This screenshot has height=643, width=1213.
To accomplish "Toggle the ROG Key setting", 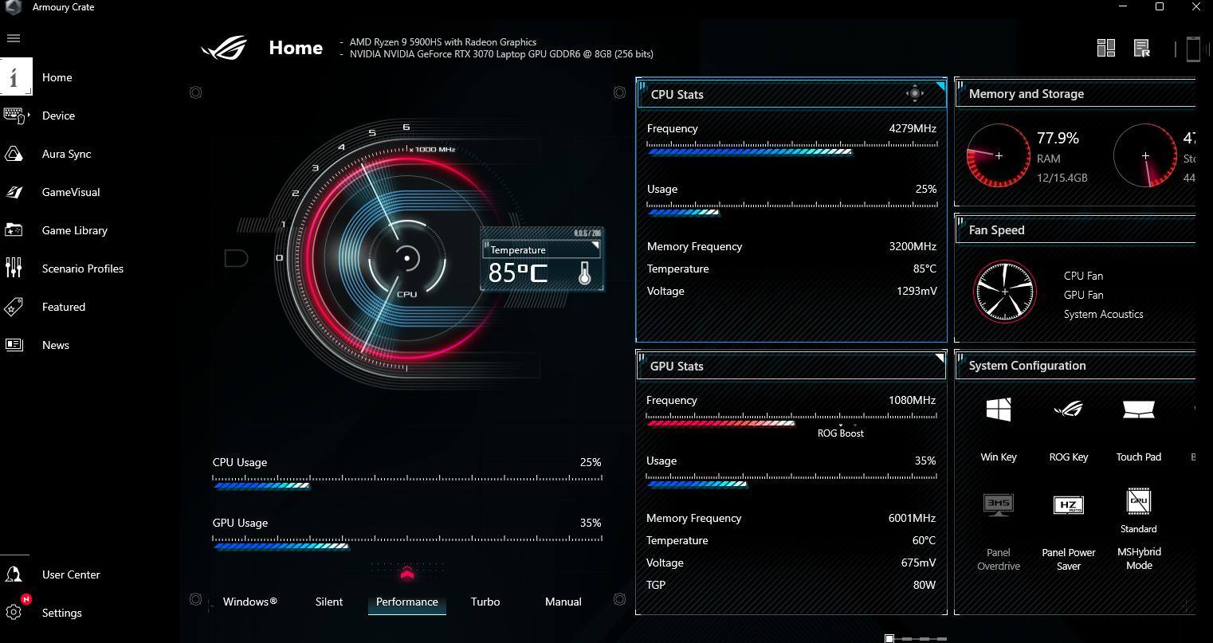I will [x=1068, y=410].
